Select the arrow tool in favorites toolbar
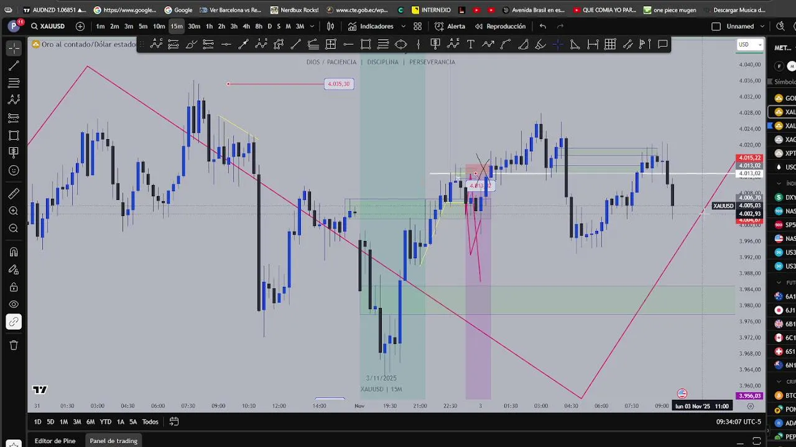Image resolution: width=796 pixels, height=447 pixels. coord(243,44)
